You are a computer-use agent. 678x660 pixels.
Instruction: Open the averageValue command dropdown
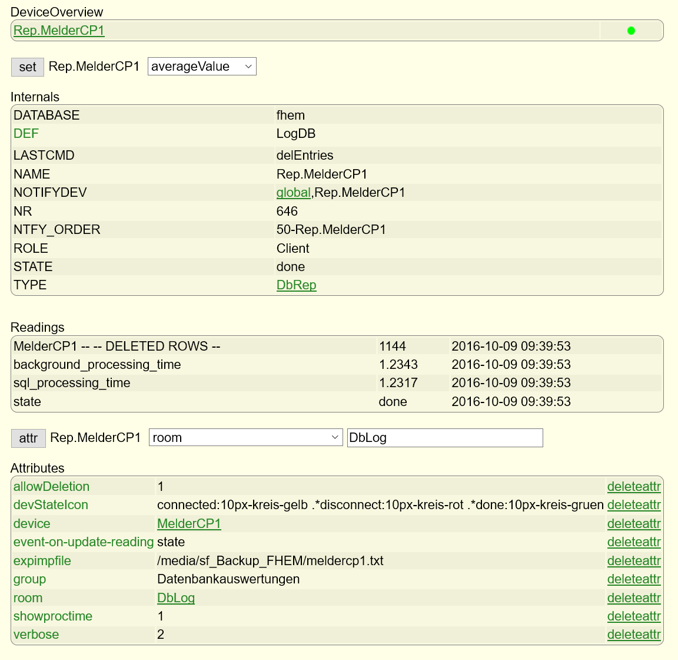point(202,67)
